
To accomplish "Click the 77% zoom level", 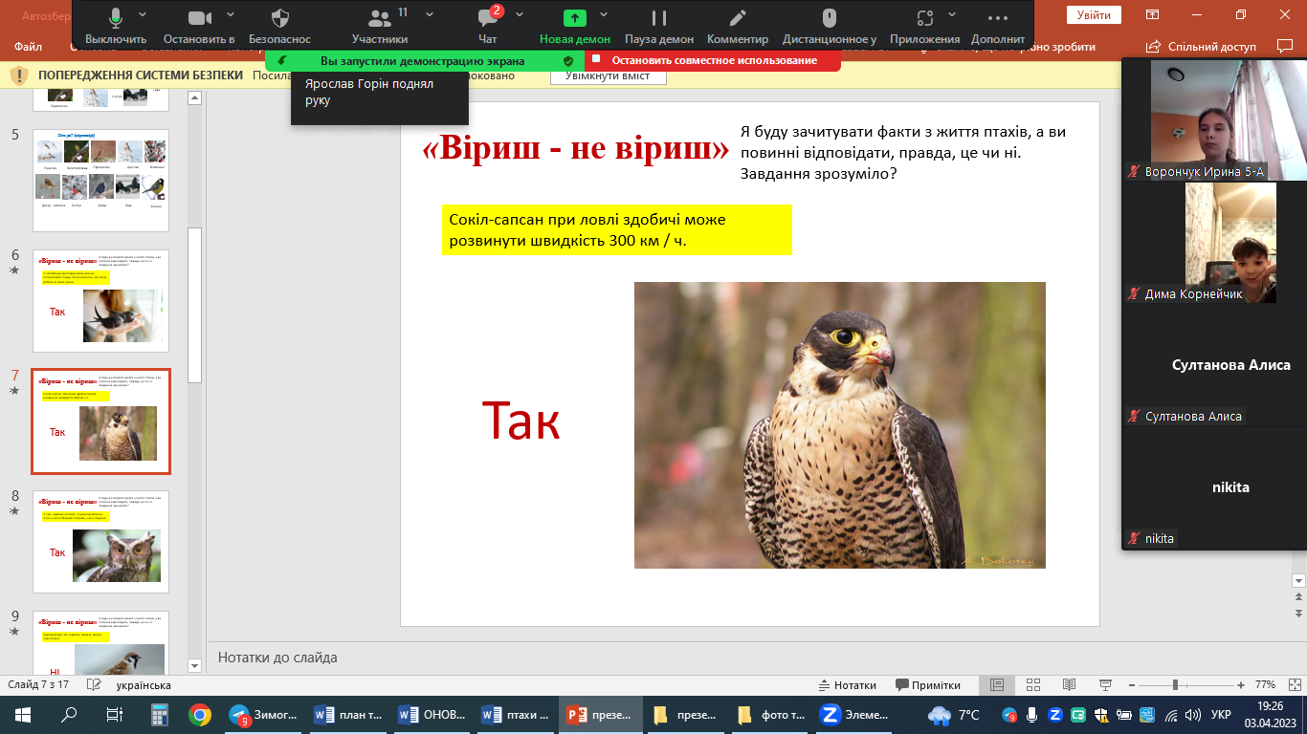I will [1265, 685].
